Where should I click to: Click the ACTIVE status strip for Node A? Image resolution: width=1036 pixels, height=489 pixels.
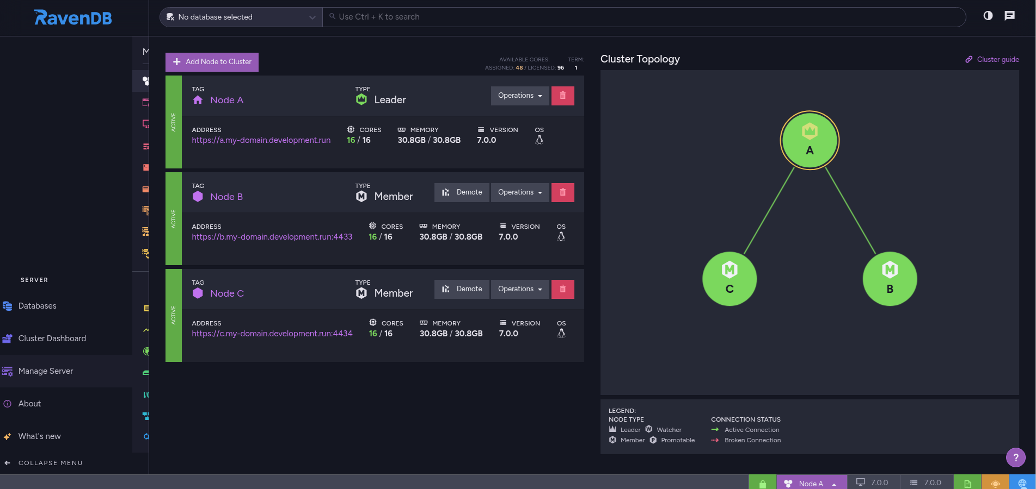(x=174, y=122)
